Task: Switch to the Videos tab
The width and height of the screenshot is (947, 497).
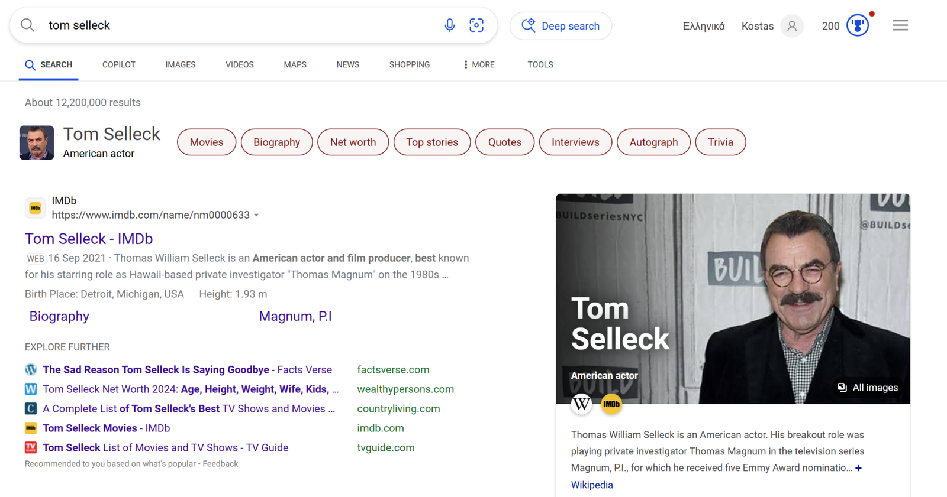Action: tap(239, 65)
